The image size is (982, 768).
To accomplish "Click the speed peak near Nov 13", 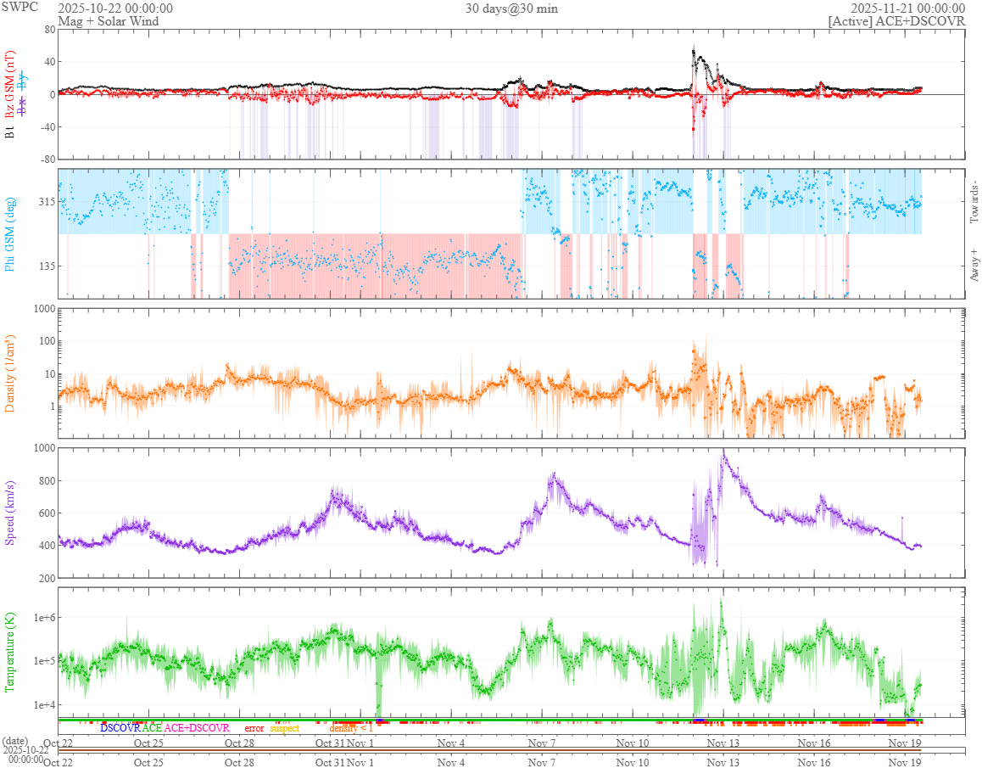I will pyautogui.click(x=724, y=455).
